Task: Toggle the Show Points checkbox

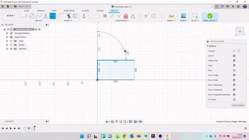Action: tap(234, 80)
